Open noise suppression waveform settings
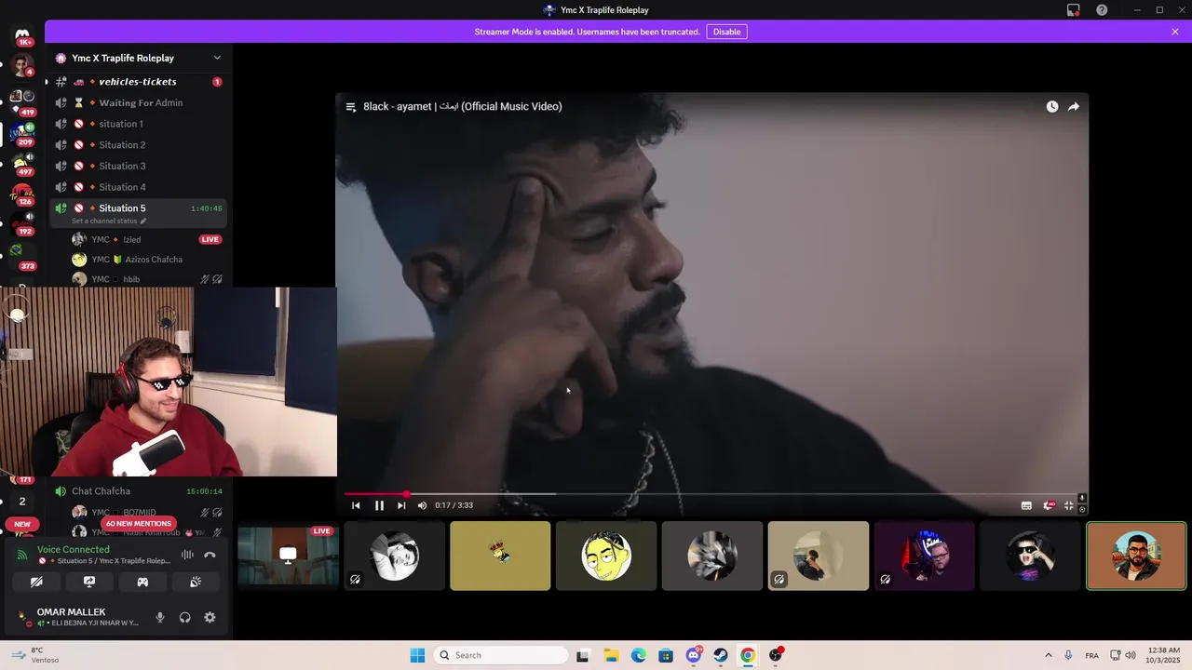This screenshot has height=670, width=1192. pyautogui.click(x=187, y=555)
